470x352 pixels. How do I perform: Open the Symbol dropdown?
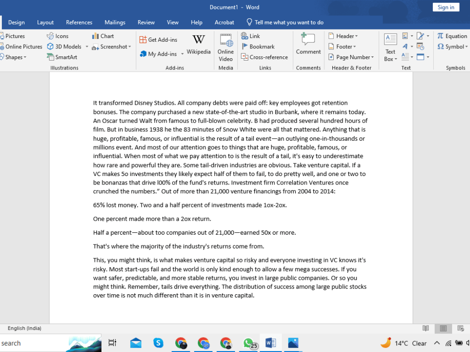pyautogui.click(x=452, y=46)
